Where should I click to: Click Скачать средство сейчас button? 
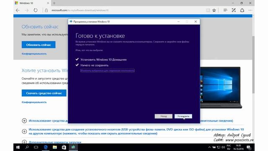click(44, 93)
